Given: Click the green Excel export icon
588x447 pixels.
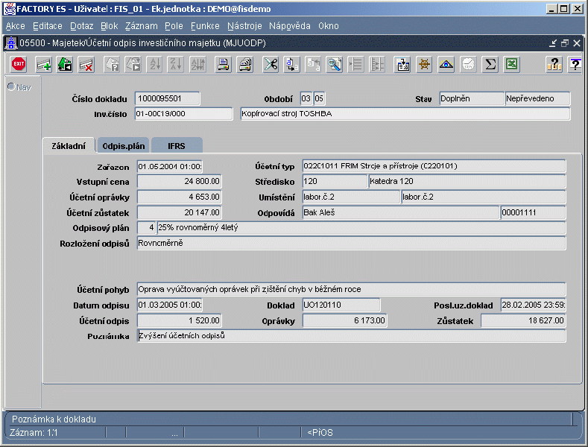Looking at the screenshot, I should pyautogui.click(x=512, y=65).
